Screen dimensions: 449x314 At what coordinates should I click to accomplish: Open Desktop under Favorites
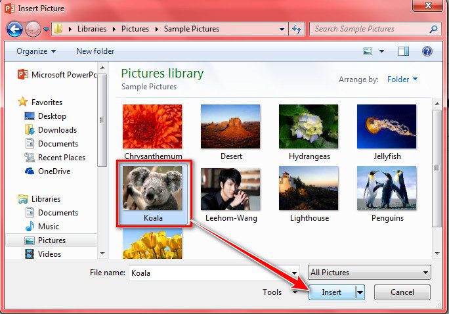(52, 116)
